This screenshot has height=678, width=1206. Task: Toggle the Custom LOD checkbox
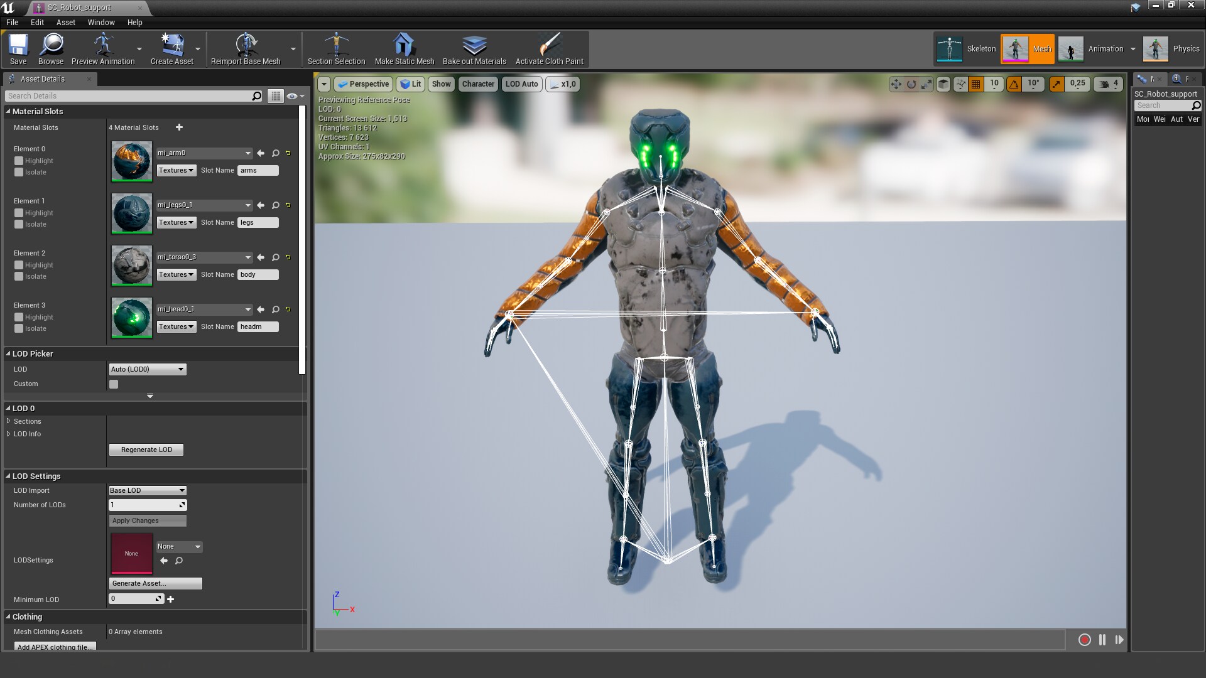[114, 384]
